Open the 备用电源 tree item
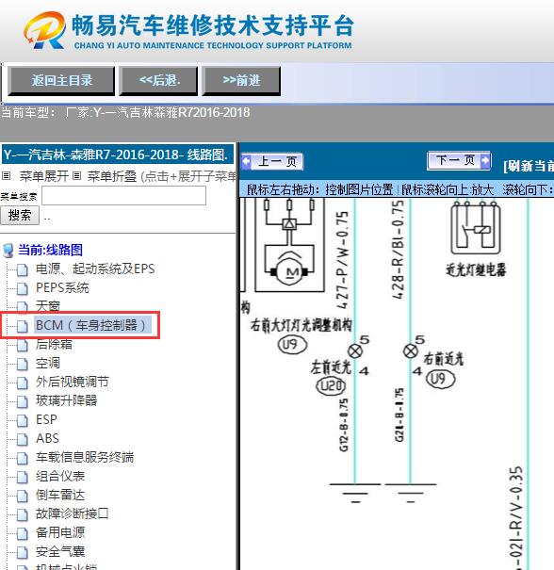This screenshot has width=554, height=570. pyautogui.click(x=60, y=533)
